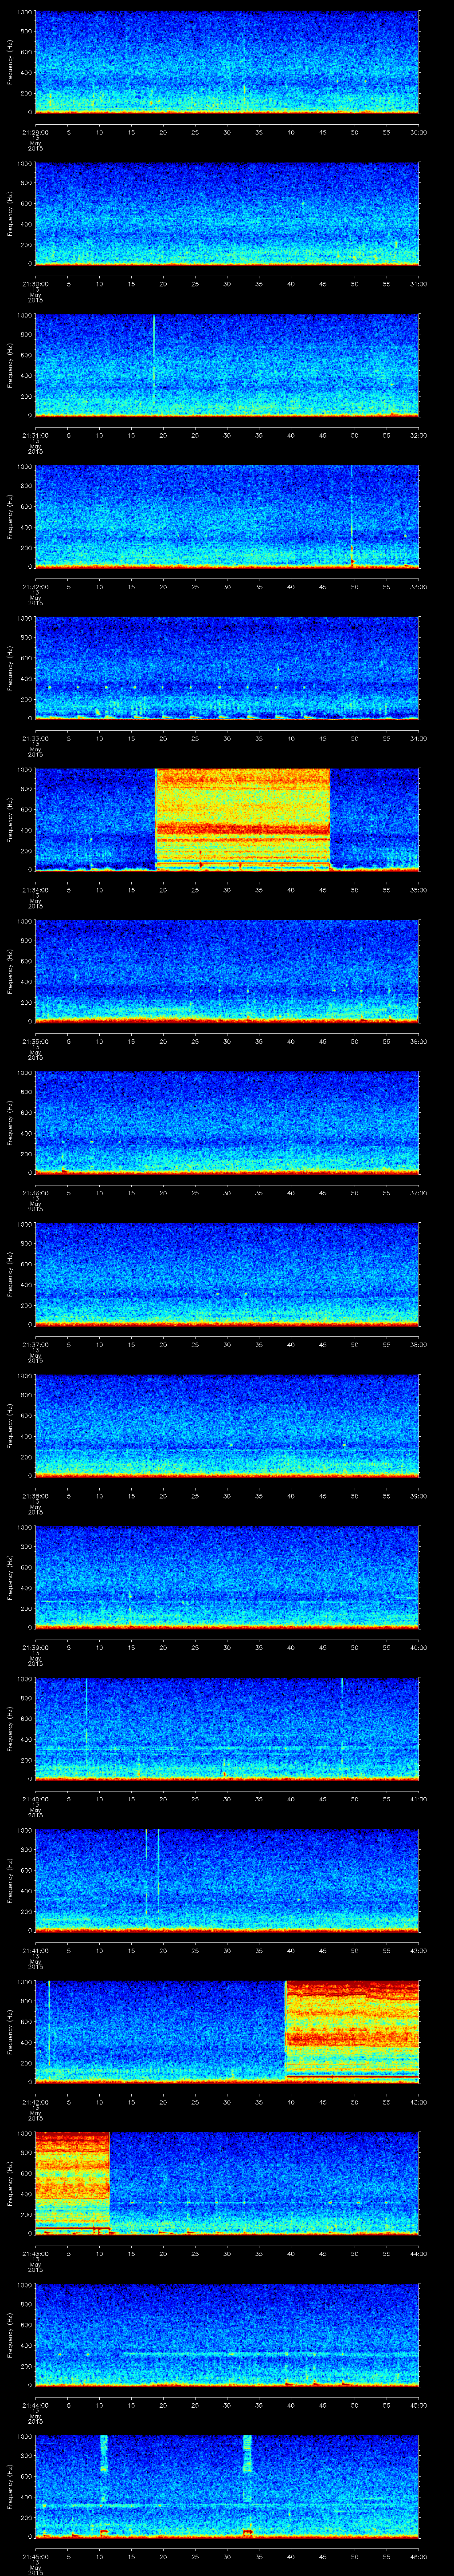Open the spectrogram panel starting at 21:40:00

[227, 1729]
